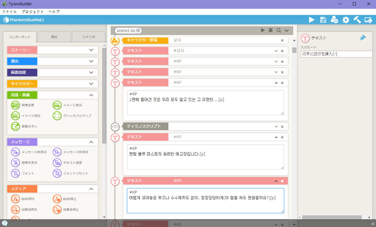
Task: Collapse the メッセージ category
Action: click(91, 142)
